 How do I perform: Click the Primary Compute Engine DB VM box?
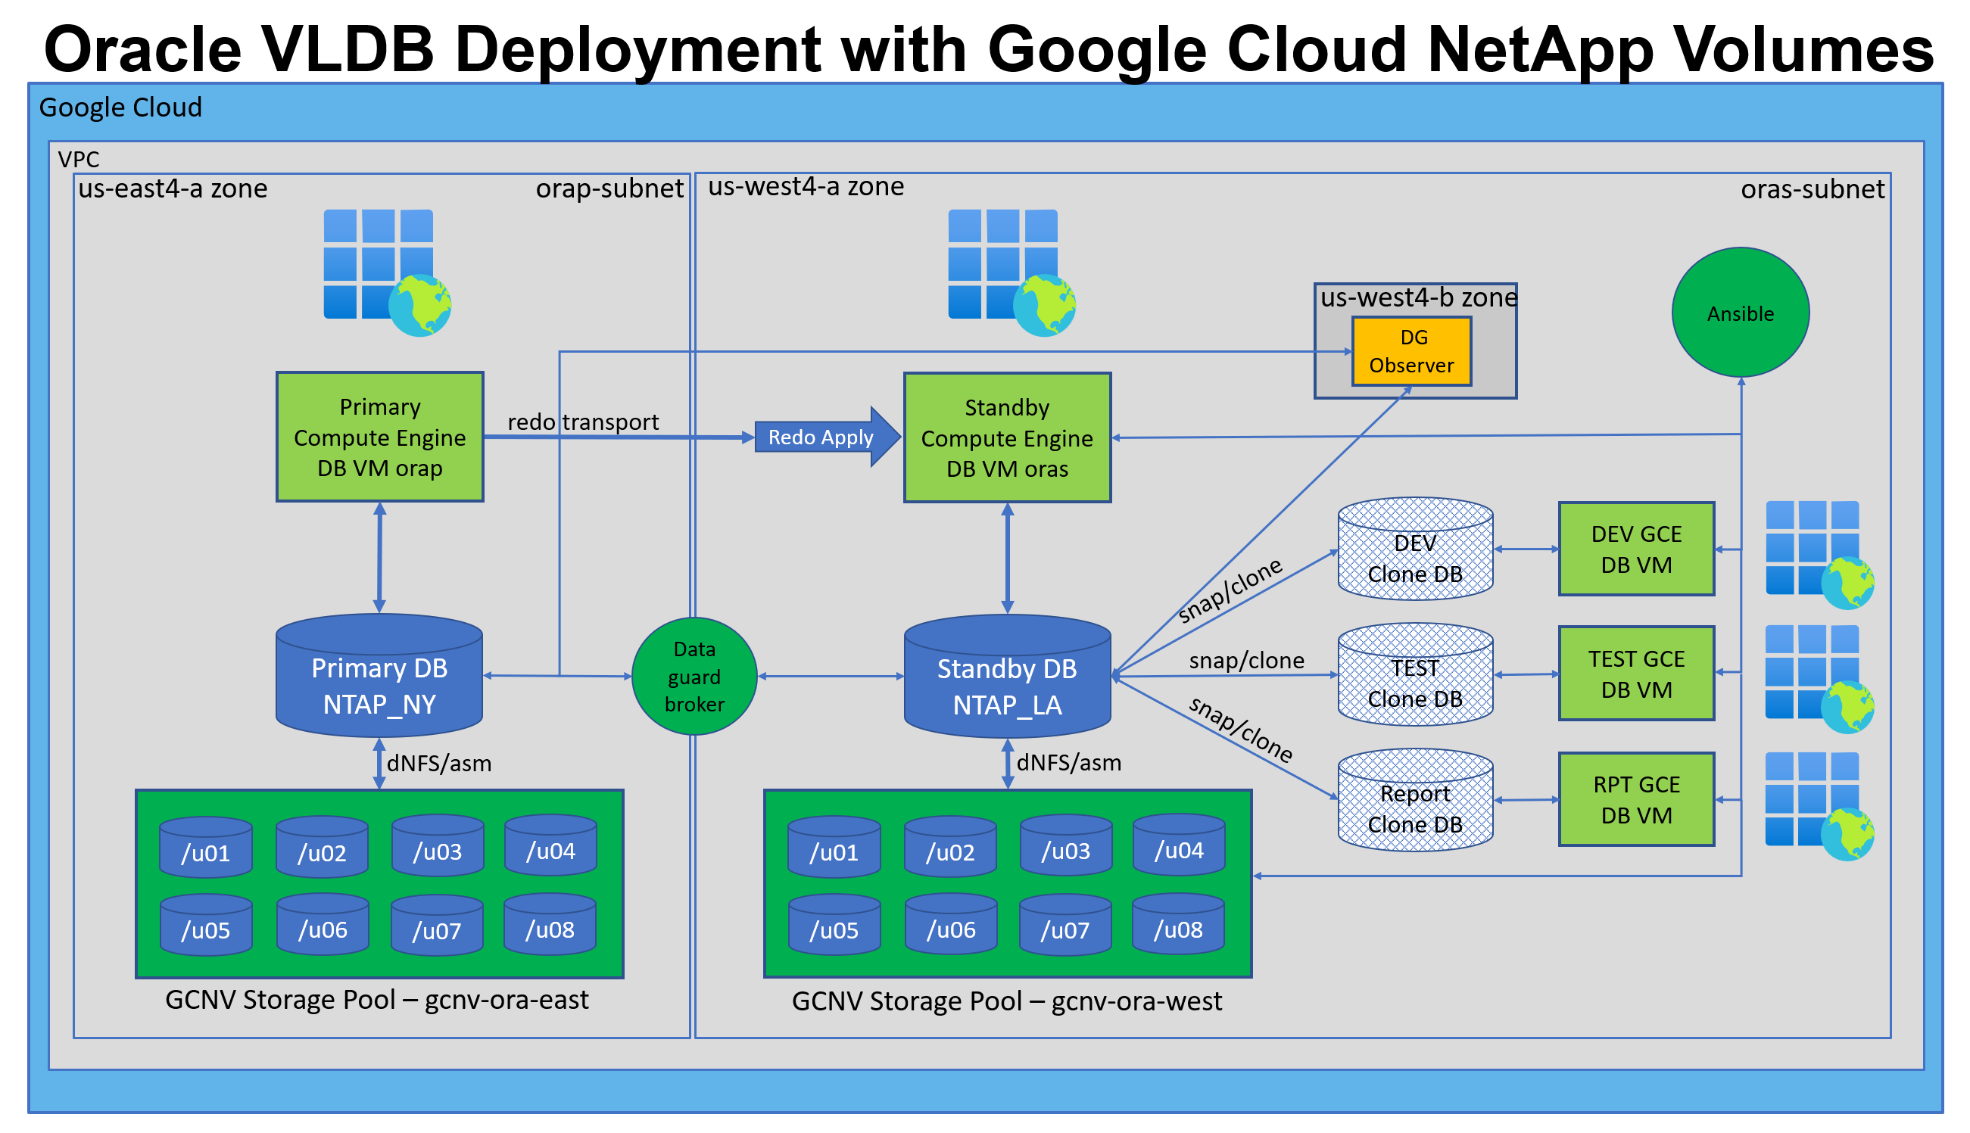click(379, 437)
